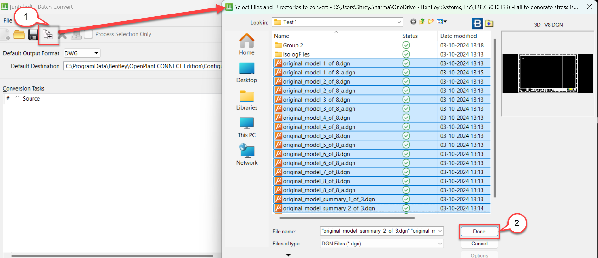Click the file list vertical scrollbar

[x=494, y=118]
